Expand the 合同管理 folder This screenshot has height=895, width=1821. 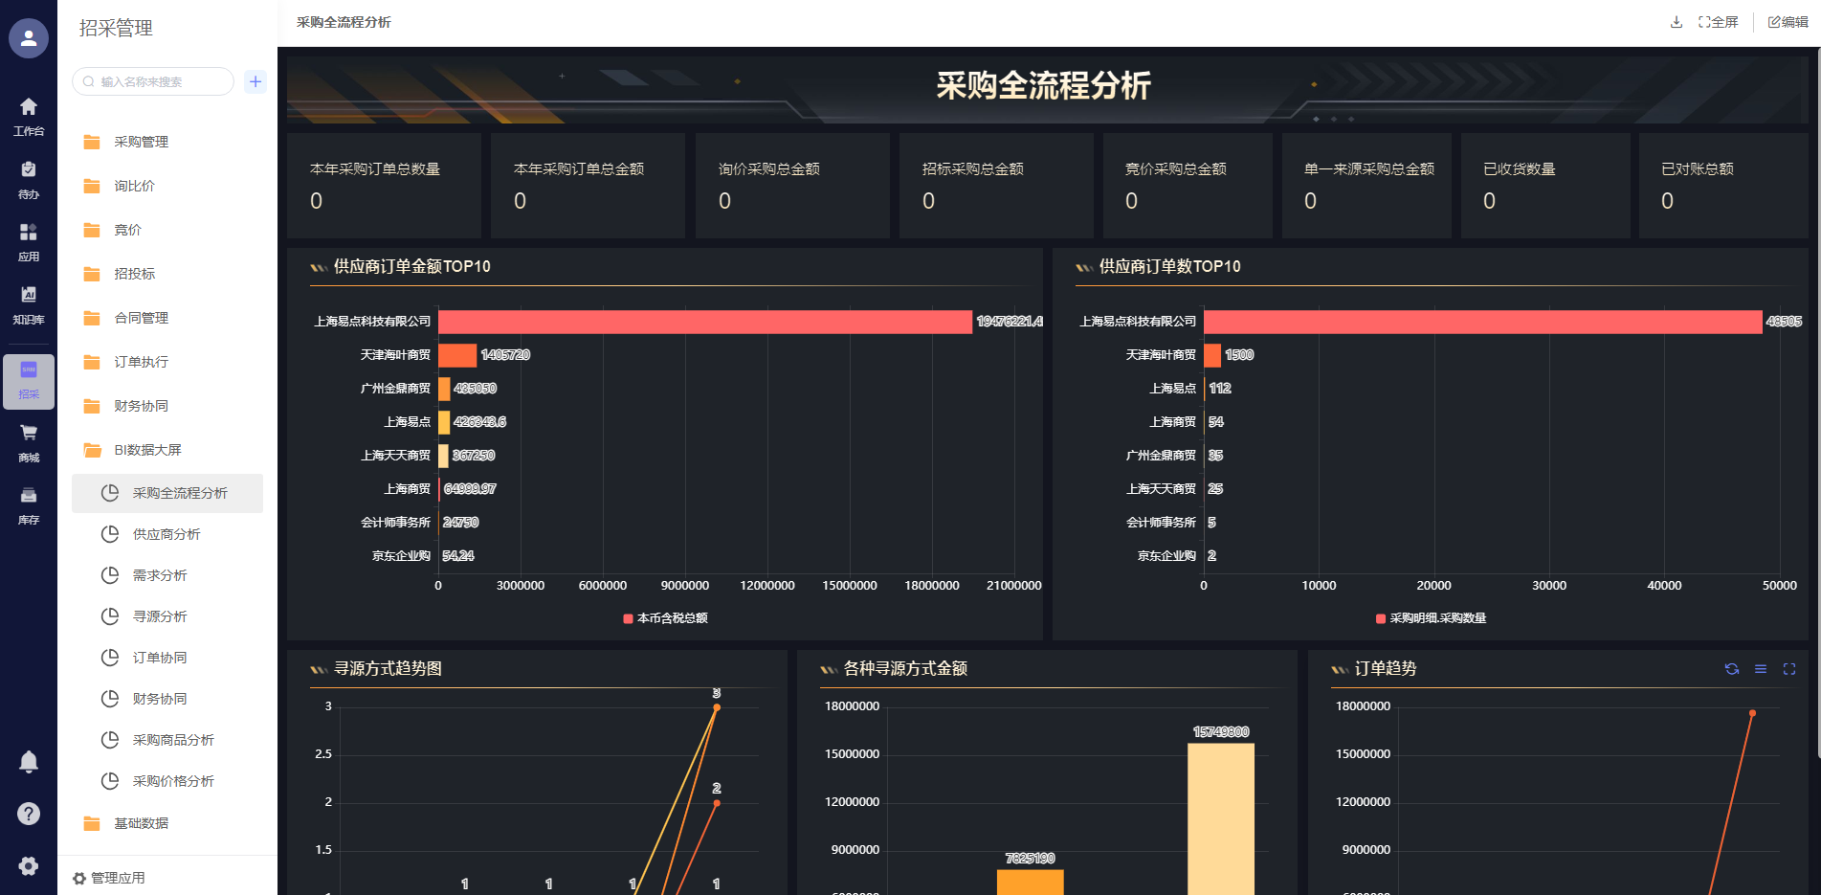141,318
